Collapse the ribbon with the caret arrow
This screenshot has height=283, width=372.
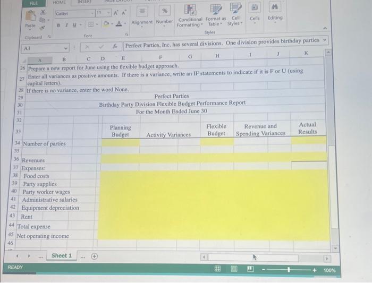[325, 28]
